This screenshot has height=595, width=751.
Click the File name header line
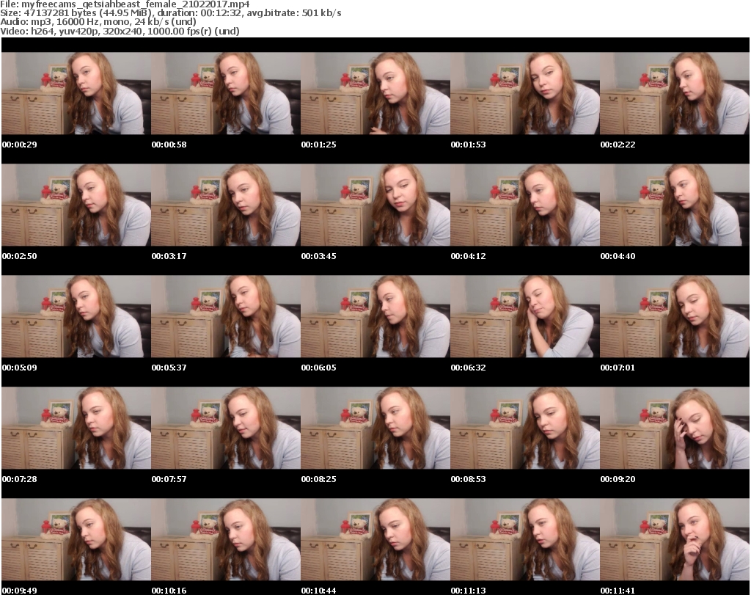[125, 4]
